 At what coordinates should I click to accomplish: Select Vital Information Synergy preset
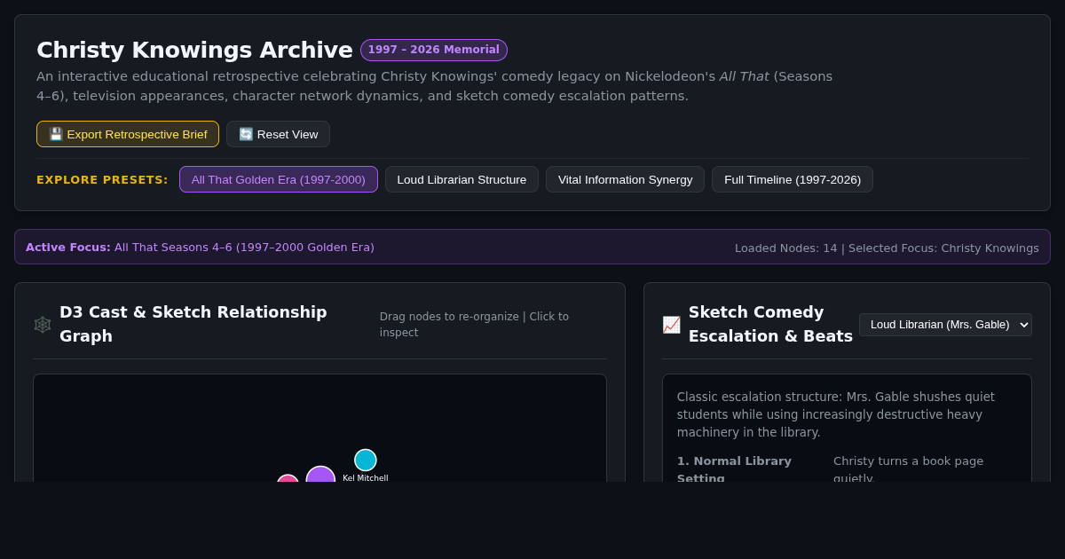click(x=625, y=179)
